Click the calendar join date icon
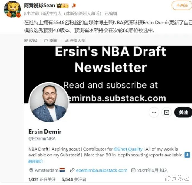 133,170
